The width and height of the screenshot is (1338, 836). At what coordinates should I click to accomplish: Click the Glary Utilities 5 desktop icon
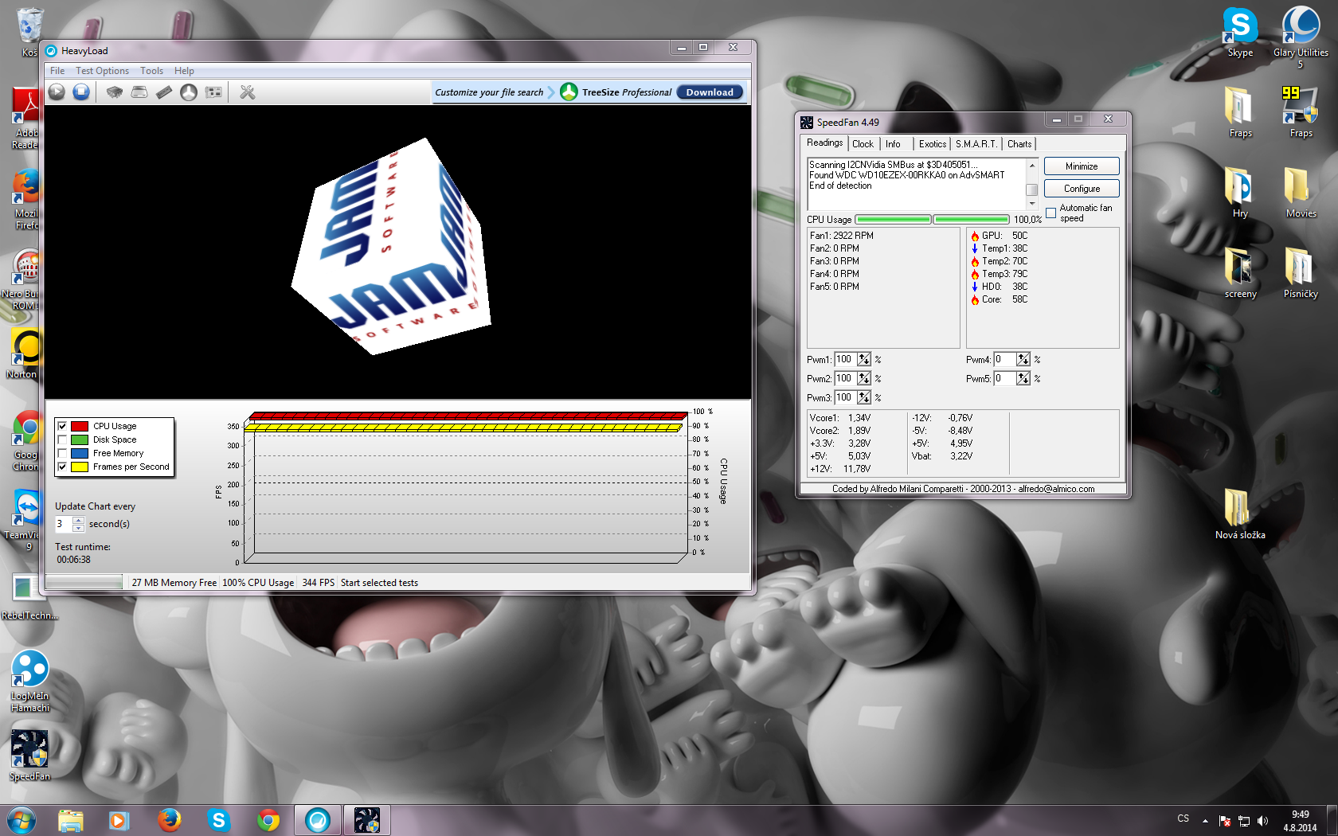(1301, 36)
